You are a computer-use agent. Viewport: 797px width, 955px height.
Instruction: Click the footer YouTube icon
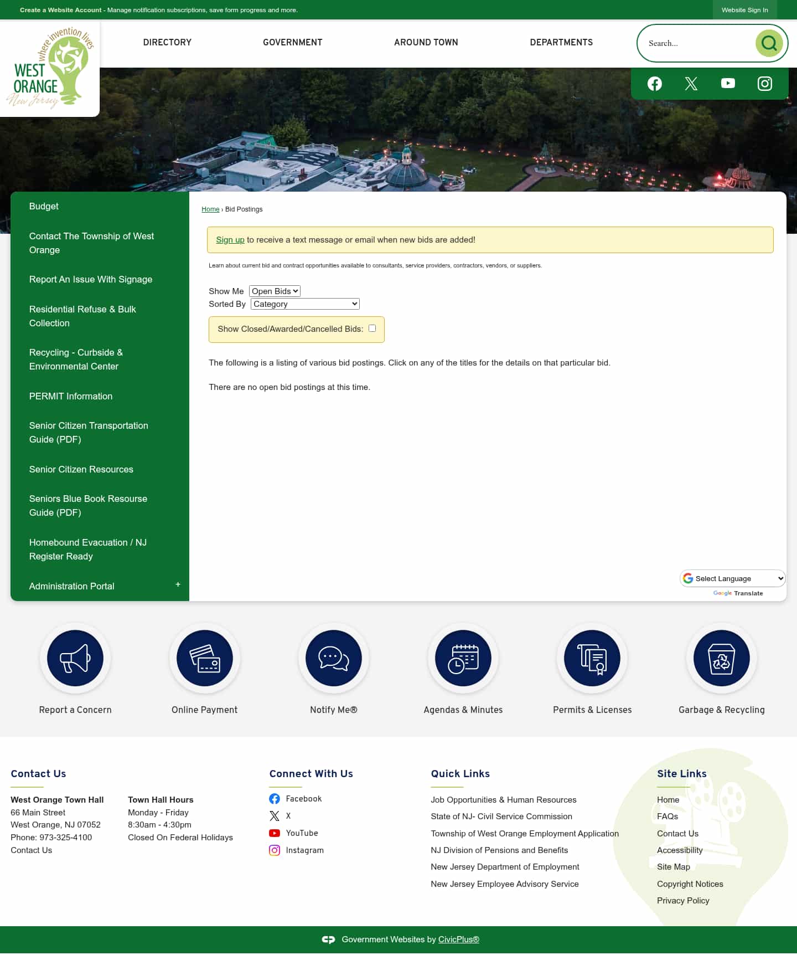pyautogui.click(x=275, y=833)
